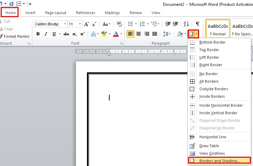Open the Font dialog launcher

(x=121, y=43)
